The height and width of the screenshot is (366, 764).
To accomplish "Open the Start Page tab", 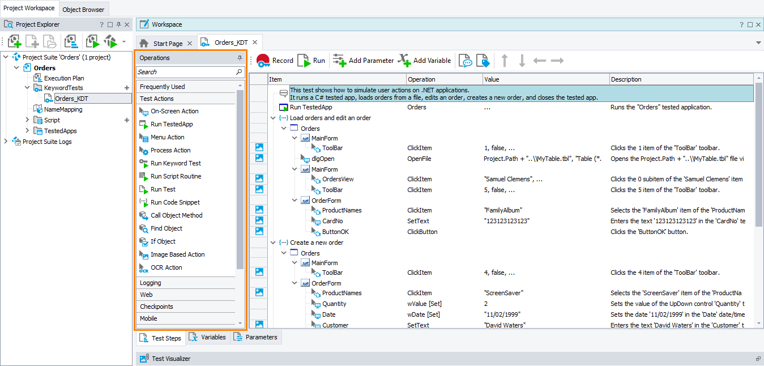I will (x=168, y=43).
